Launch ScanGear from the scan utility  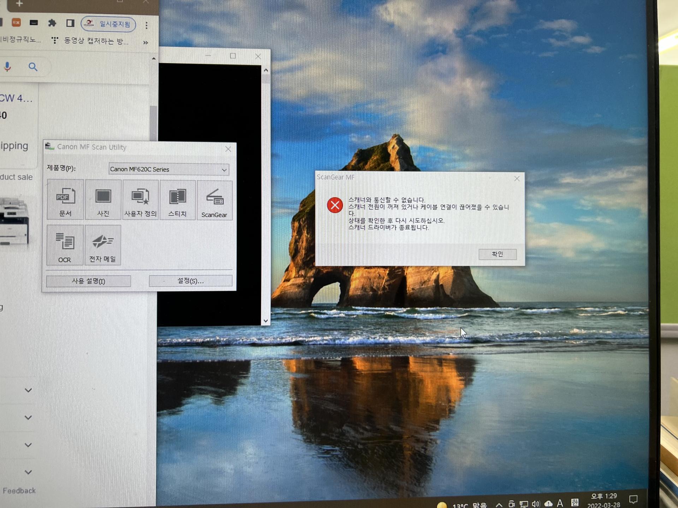214,200
